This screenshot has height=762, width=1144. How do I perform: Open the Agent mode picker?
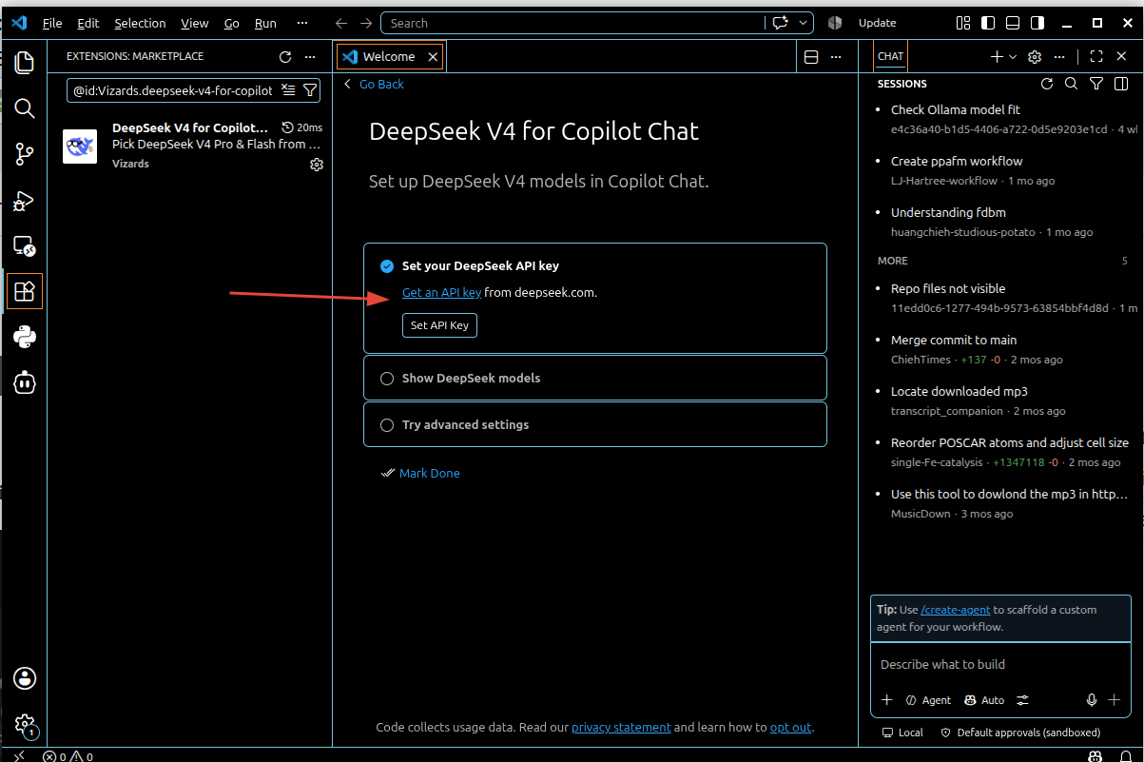[x=928, y=700]
